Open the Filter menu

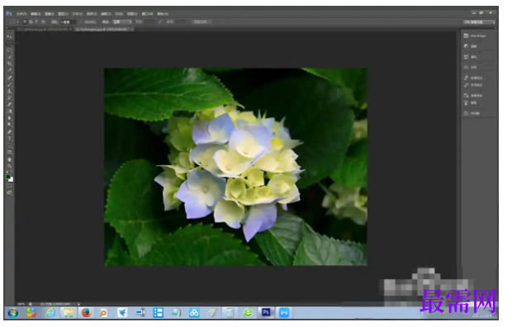[x=106, y=14]
